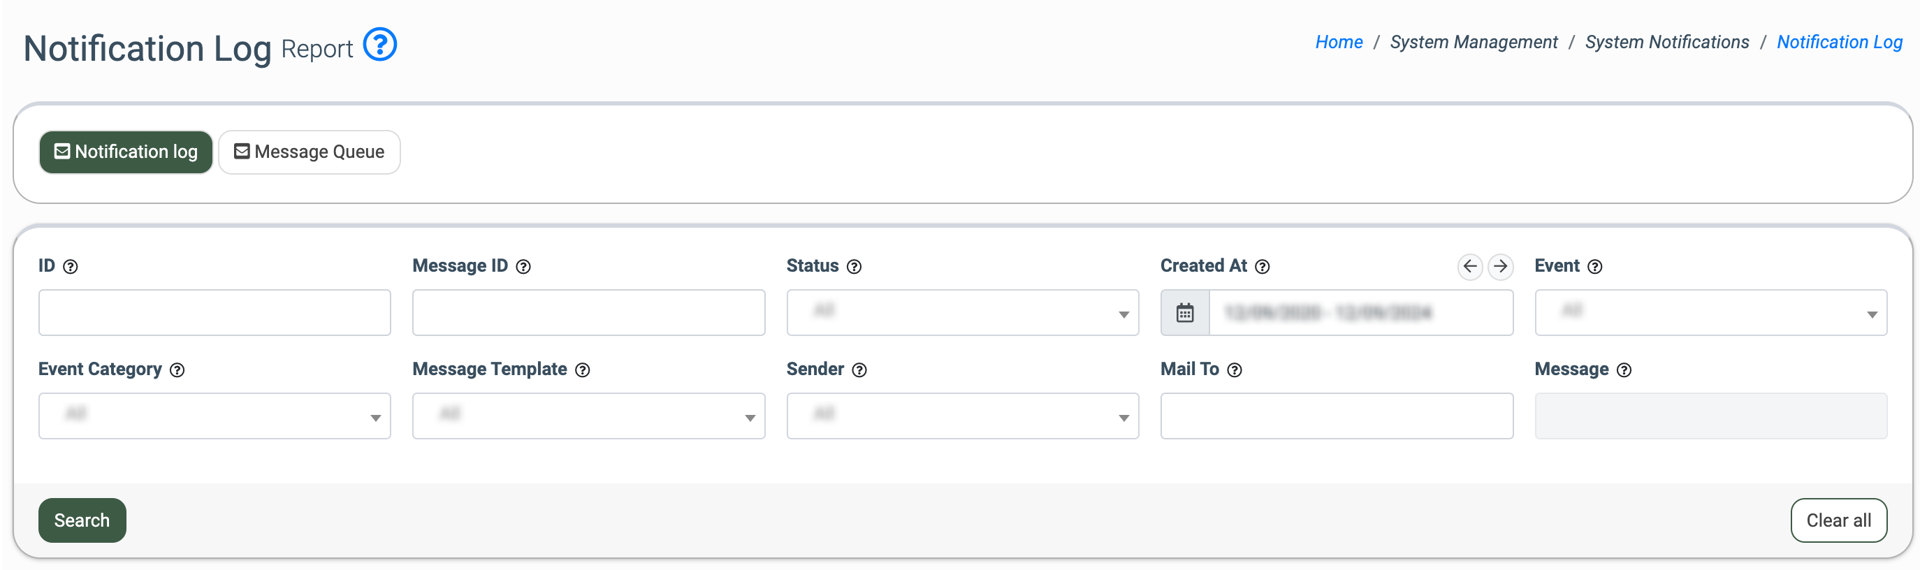This screenshot has width=1920, height=570.
Task: Expand the Event dropdown
Action: pyautogui.click(x=1710, y=313)
